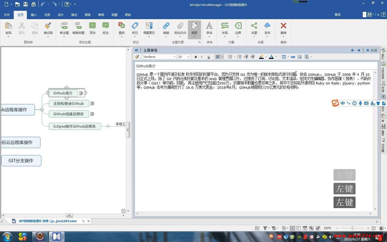Apply the yellow highlight color swatch
This screenshot has height=242, width=387.
[x=261, y=57]
